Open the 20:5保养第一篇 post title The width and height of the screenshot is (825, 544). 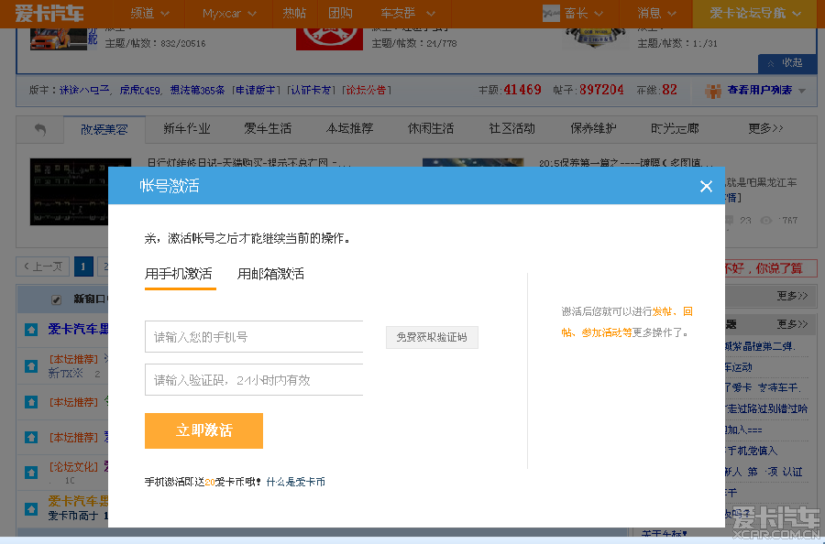pyautogui.click(x=626, y=162)
